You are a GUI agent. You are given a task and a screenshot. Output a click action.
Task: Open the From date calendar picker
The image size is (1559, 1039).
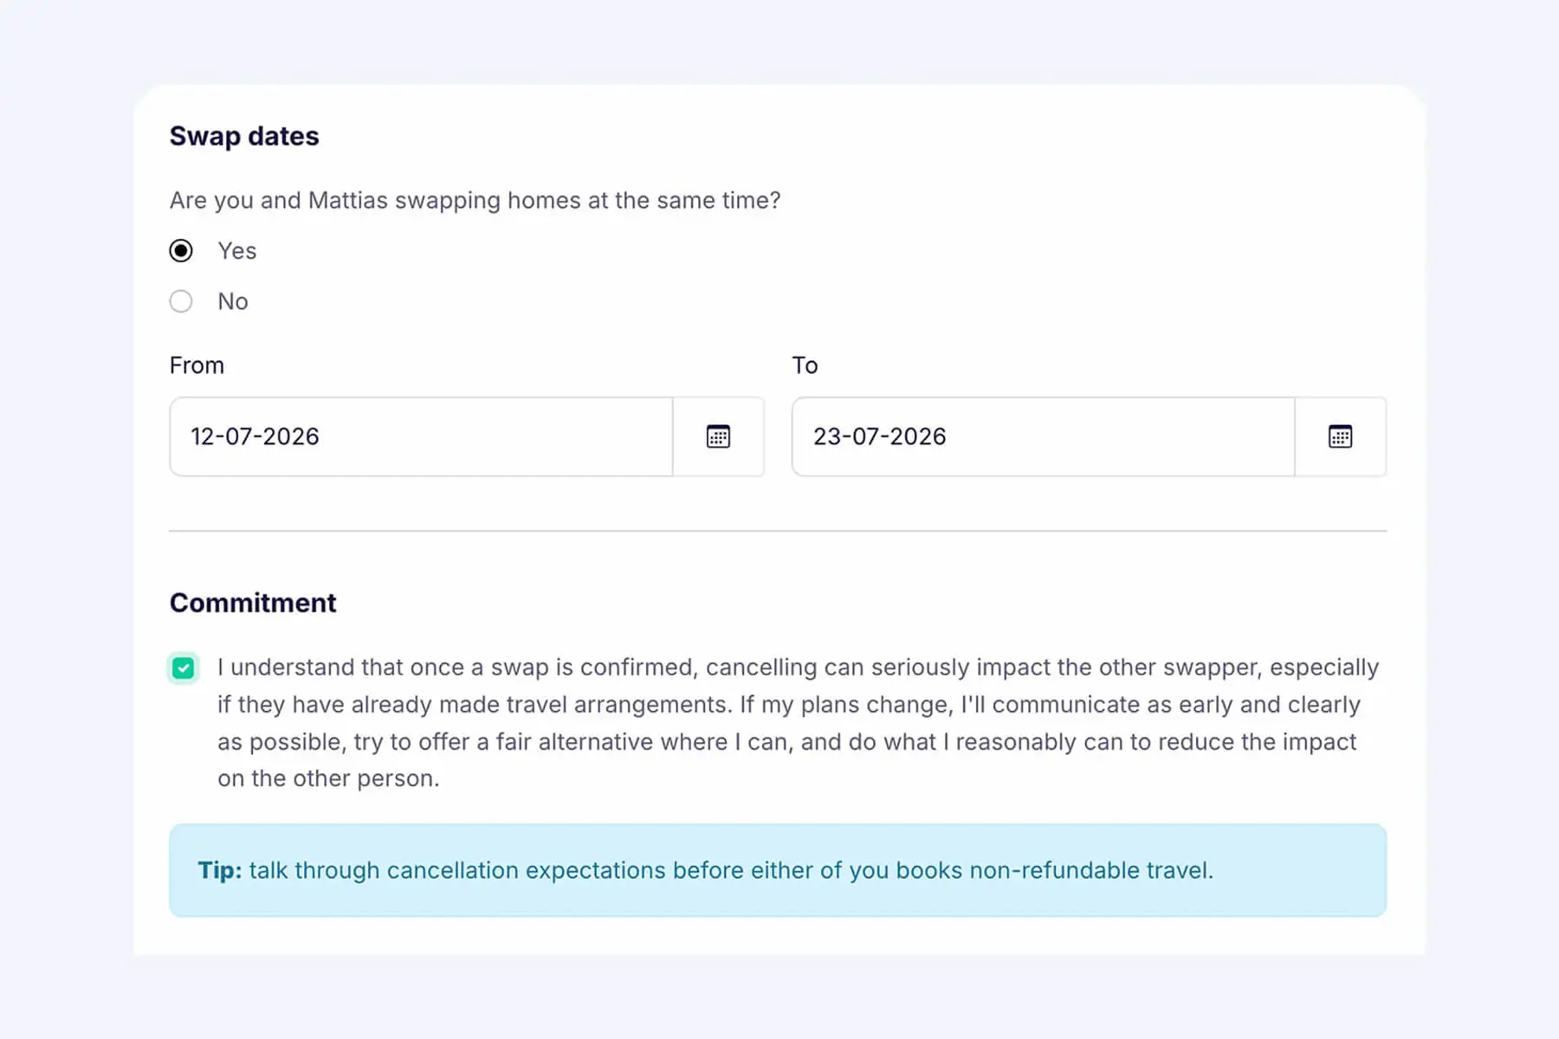[718, 436]
